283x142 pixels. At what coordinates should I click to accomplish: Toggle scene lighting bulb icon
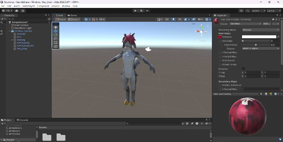tap(173, 19)
